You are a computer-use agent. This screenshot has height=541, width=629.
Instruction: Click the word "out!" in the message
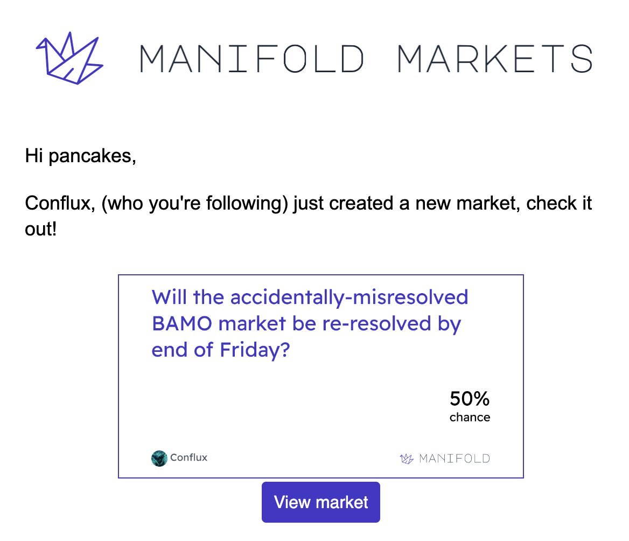coord(40,229)
